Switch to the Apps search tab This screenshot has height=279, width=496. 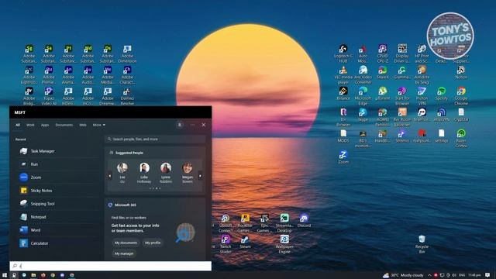pos(45,125)
